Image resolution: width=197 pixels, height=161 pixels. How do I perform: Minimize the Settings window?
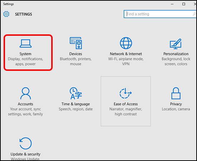[172, 4]
